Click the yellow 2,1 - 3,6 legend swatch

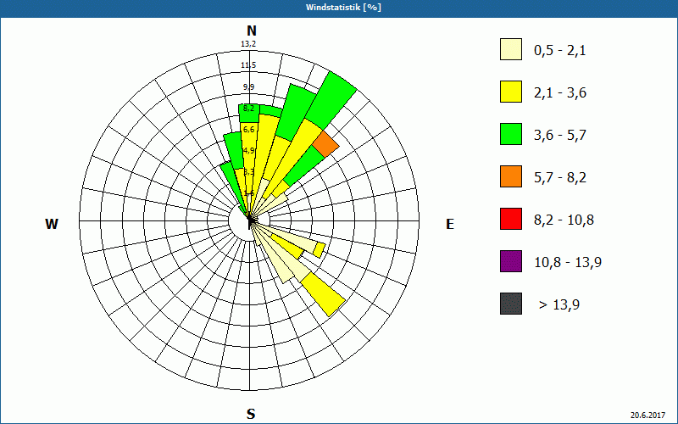coord(511,92)
